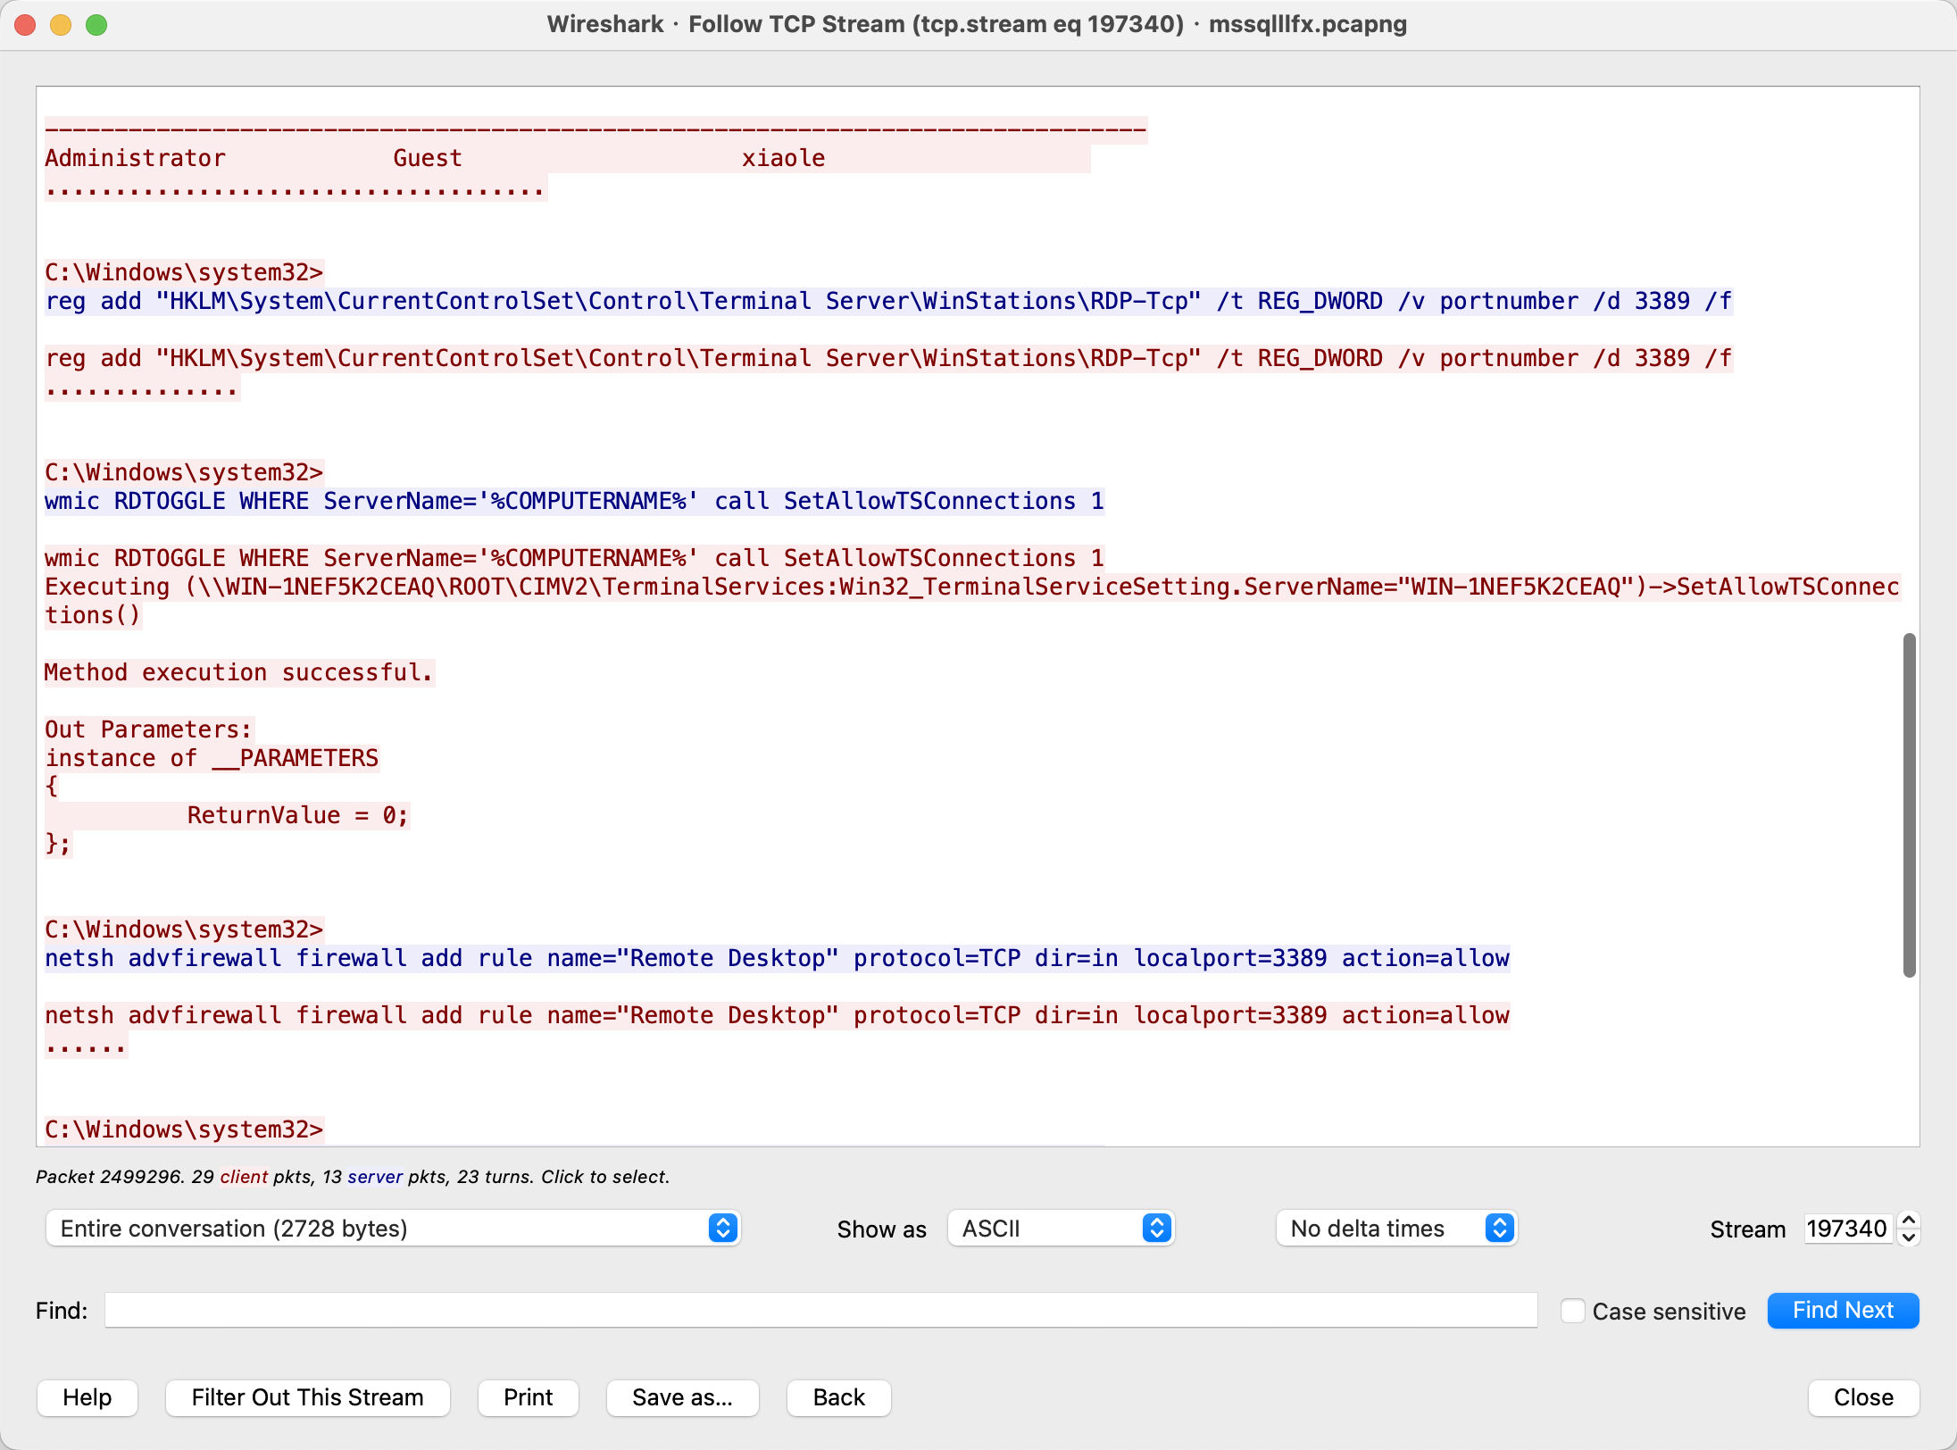Enable the Case sensitive checkbox

tap(1572, 1311)
